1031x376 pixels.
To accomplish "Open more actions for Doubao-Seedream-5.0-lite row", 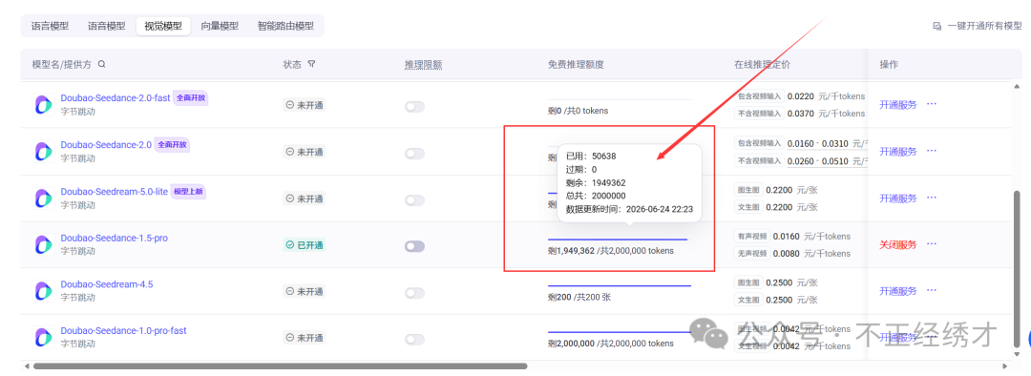I will pos(931,198).
